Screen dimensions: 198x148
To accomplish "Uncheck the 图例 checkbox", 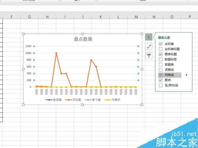I will click(160, 80).
